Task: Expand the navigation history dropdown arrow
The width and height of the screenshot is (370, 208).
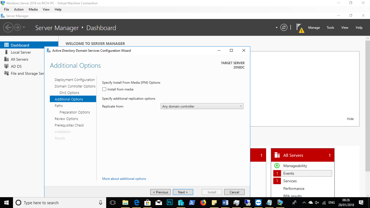Action: 24,27
